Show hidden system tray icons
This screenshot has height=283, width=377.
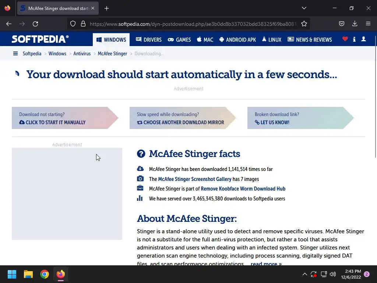304,274
